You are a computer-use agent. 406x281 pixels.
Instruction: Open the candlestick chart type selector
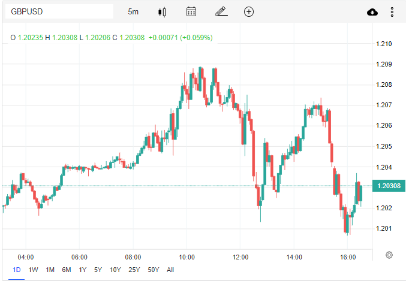click(162, 12)
